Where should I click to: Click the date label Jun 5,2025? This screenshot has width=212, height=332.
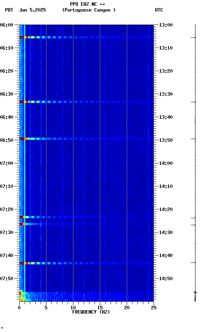(x=32, y=10)
